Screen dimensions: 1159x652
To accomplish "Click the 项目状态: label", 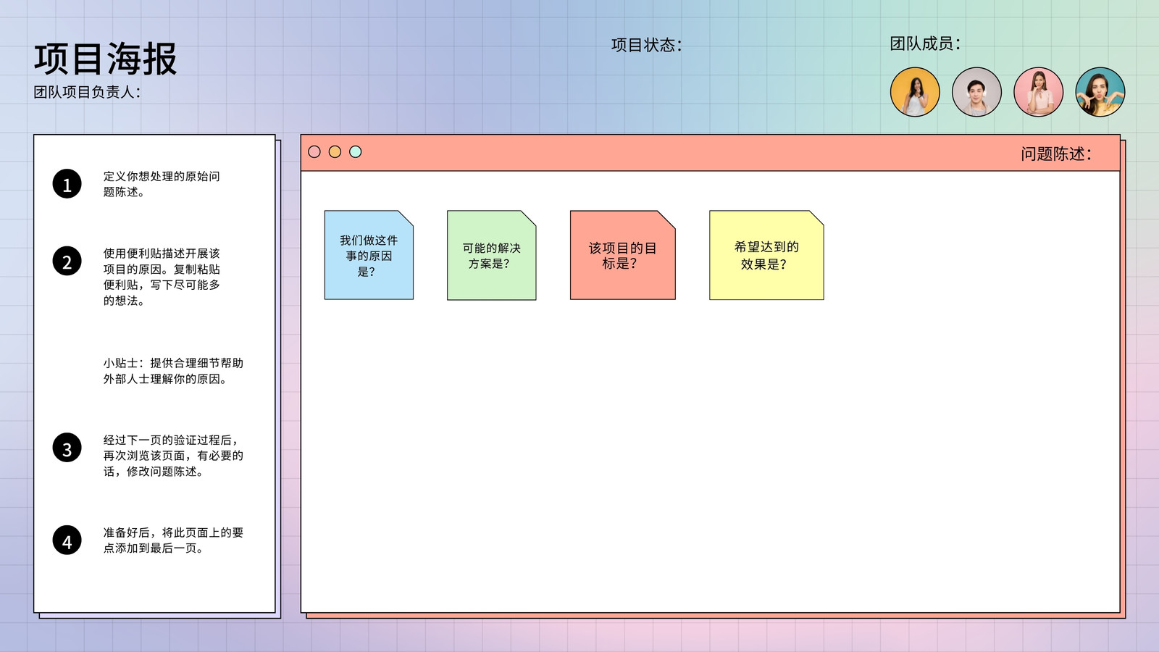I will (646, 45).
